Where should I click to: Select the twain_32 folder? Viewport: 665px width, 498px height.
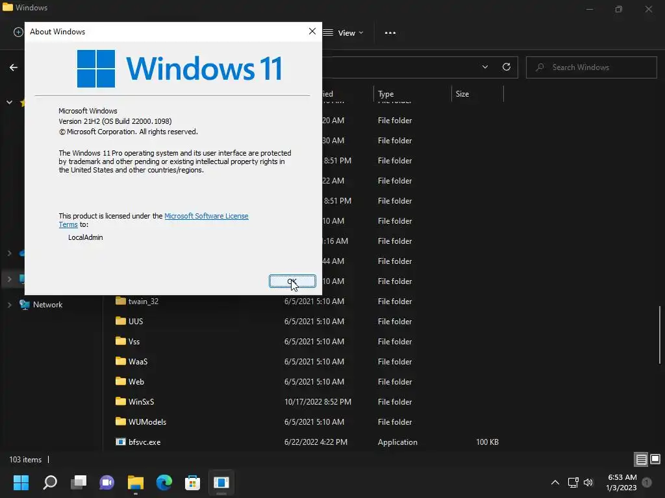point(144,301)
